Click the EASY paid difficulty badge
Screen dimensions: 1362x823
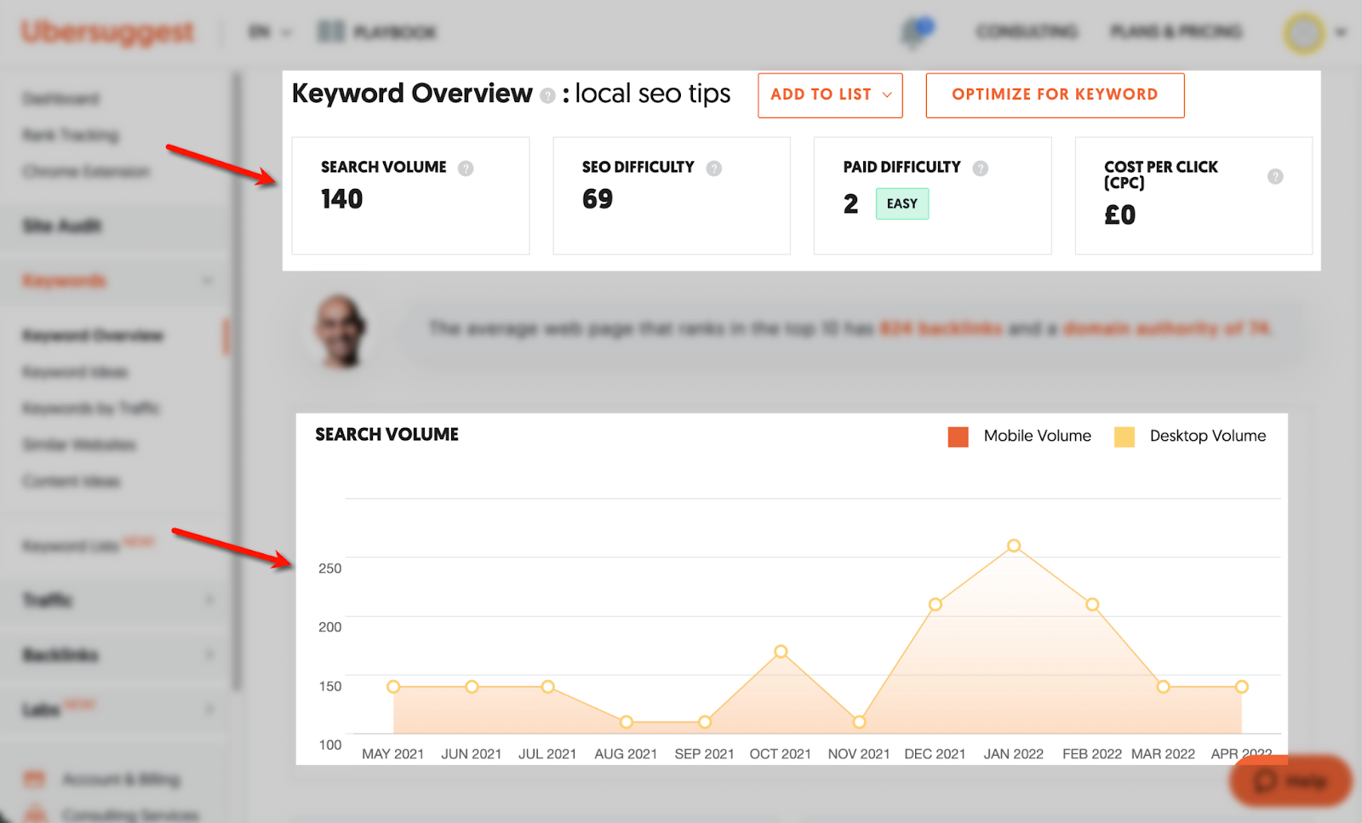[x=902, y=203]
